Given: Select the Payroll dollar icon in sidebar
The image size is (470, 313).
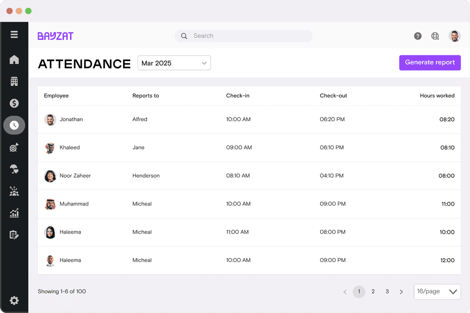Looking at the screenshot, I should point(14,103).
